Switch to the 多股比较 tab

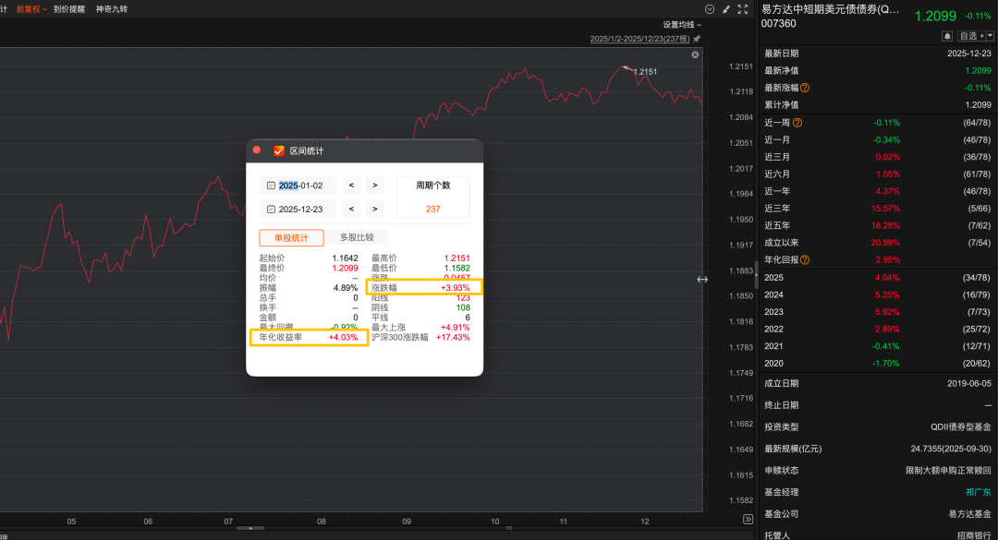357,237
